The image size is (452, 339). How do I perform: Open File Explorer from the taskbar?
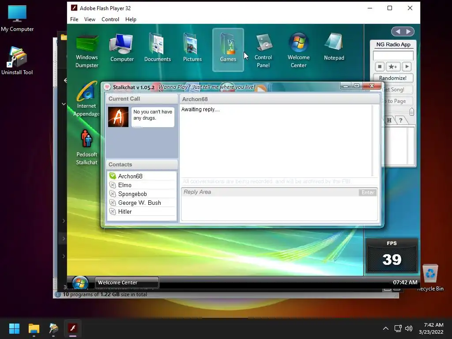tap(34, 328)
